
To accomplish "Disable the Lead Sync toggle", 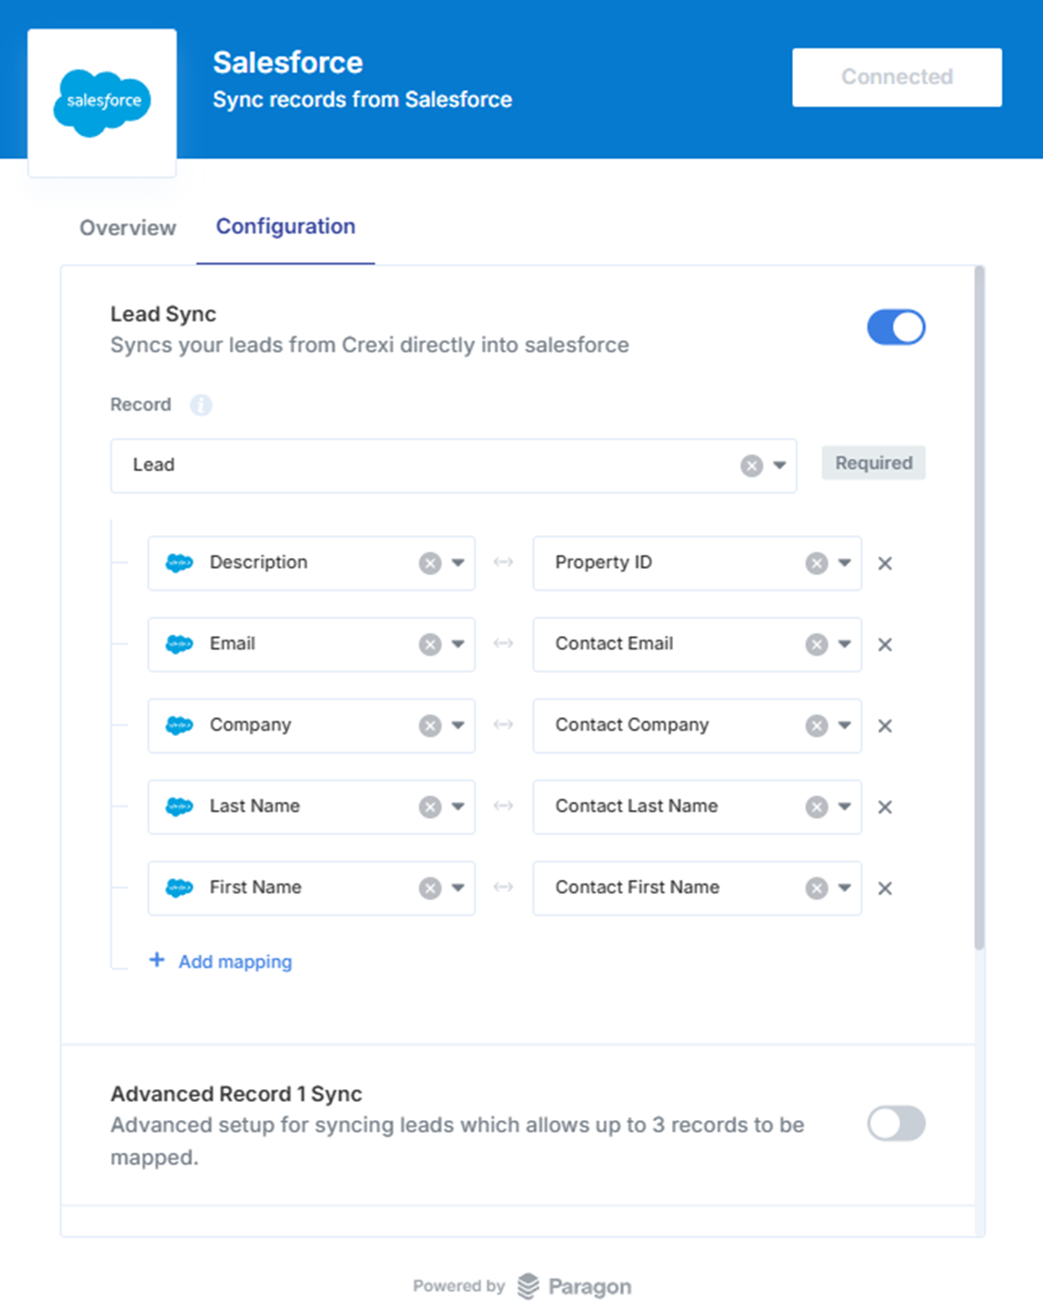I will (x=896, y=328).
